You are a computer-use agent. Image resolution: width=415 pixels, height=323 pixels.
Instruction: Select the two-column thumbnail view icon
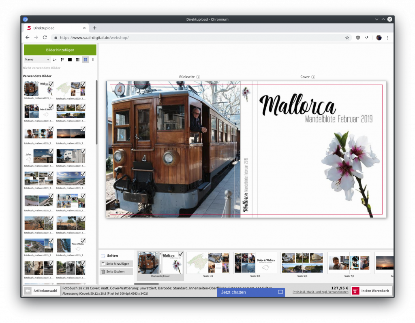[x=85, y=59]
